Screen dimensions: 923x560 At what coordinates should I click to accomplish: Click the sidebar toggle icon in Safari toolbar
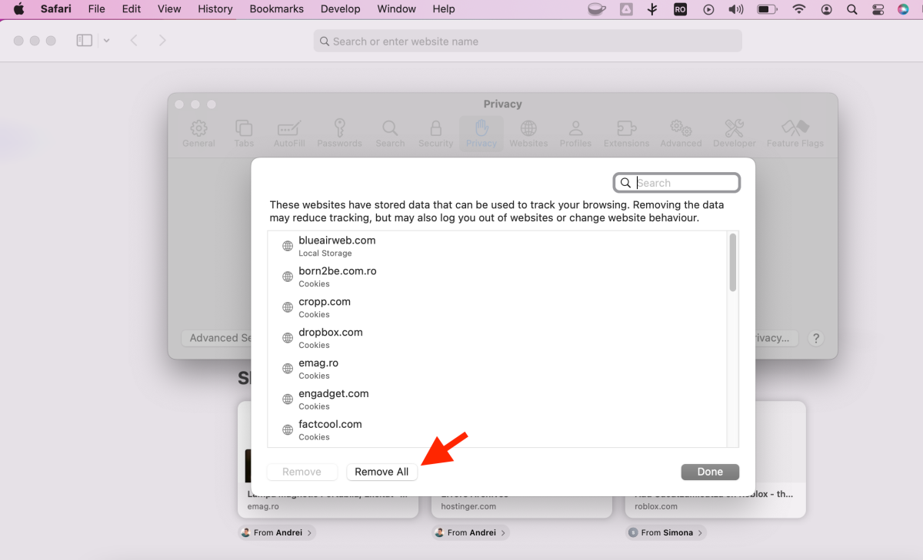click(x=84, y=41)
